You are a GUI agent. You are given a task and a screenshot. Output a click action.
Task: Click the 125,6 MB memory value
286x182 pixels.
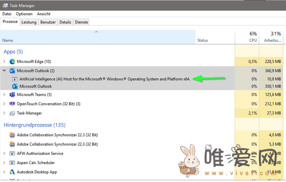coord(273,95)
